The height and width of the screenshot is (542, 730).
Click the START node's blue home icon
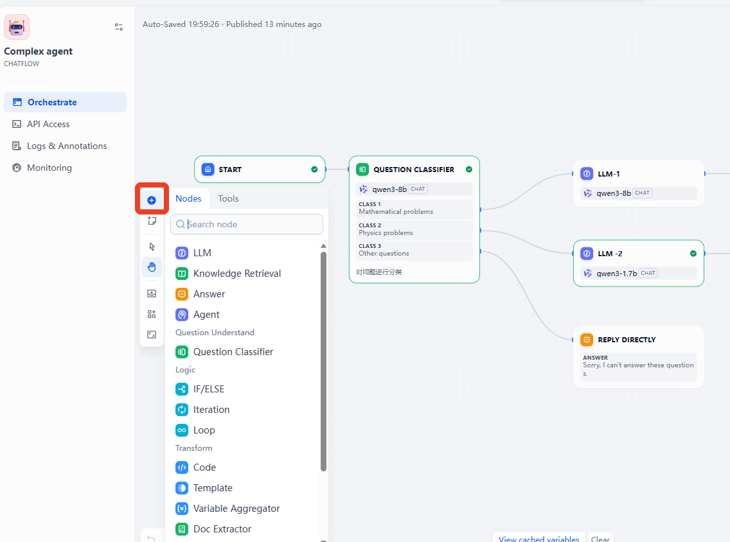click(208, 170)
